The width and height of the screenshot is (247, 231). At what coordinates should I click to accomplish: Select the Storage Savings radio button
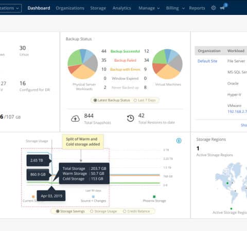pyautogui.click(x=58, y=211)
